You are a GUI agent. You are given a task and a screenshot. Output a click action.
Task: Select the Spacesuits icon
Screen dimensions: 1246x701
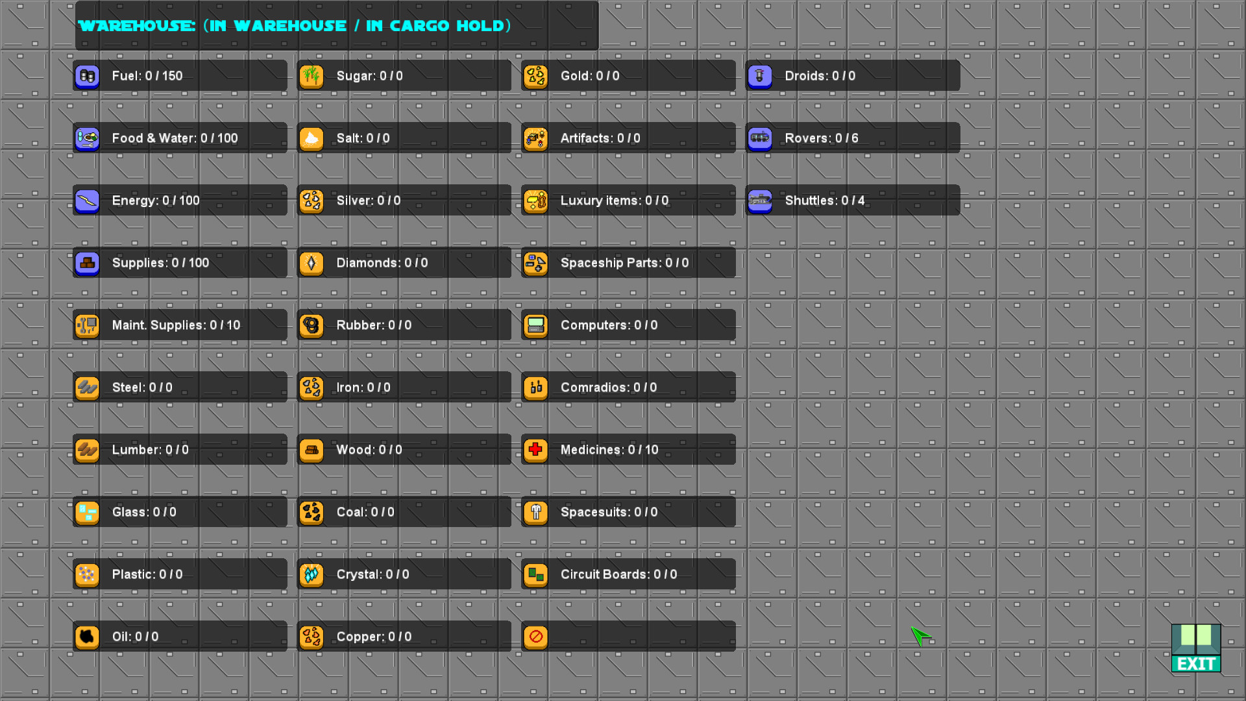coord(535,512)
